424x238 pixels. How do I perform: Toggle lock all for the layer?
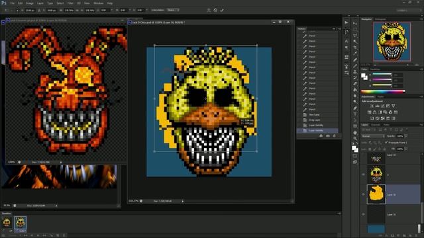point(384,149)
